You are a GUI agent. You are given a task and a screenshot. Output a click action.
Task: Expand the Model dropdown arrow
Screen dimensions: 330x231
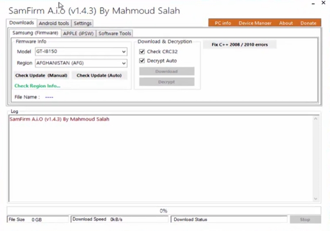coord(124,52)
